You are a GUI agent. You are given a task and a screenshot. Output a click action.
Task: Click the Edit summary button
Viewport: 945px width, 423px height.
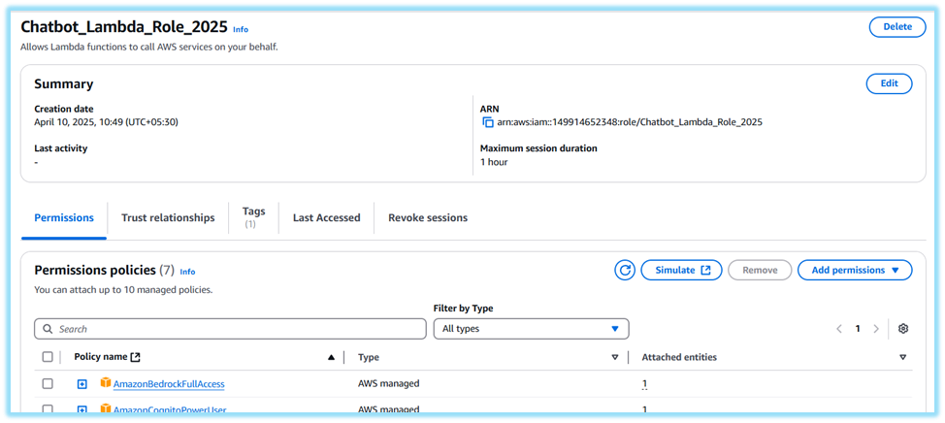[x=889, y=83]
